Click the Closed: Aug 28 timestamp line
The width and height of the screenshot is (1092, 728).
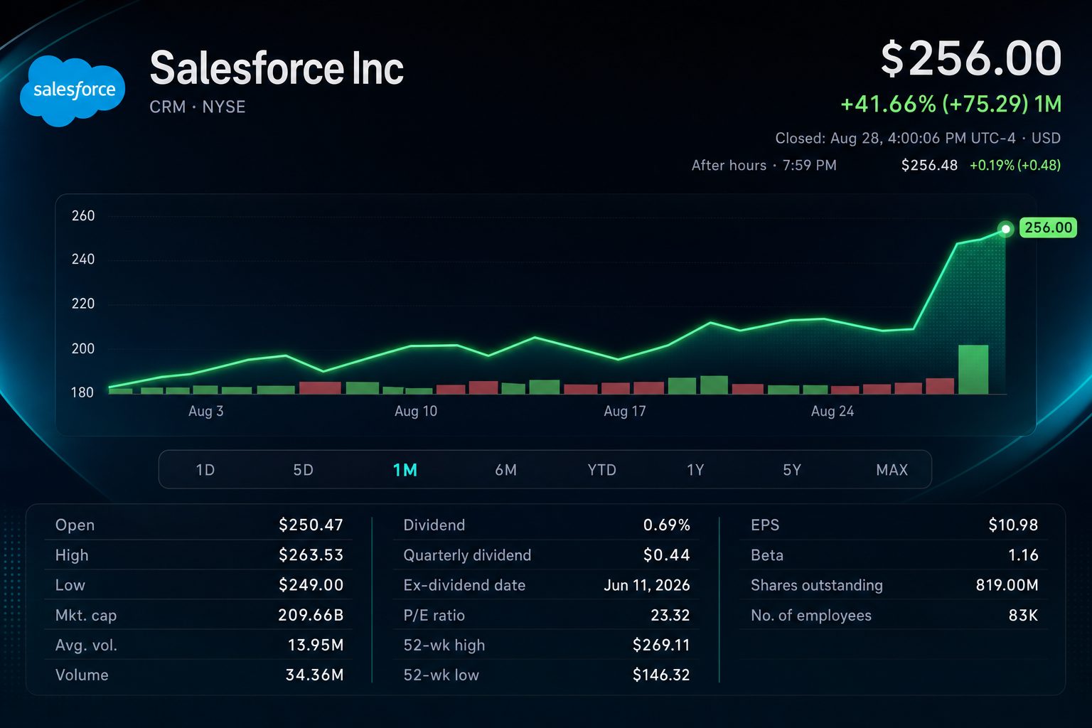918,138
